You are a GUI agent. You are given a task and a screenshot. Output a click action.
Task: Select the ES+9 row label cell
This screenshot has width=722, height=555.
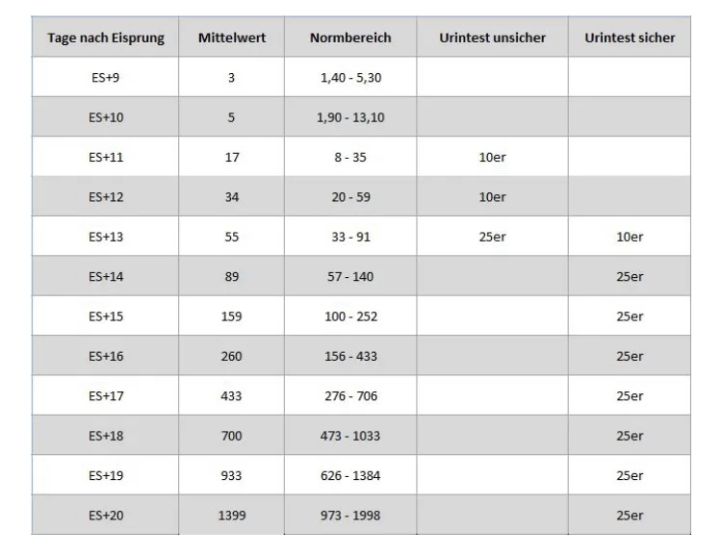[106, 77]
